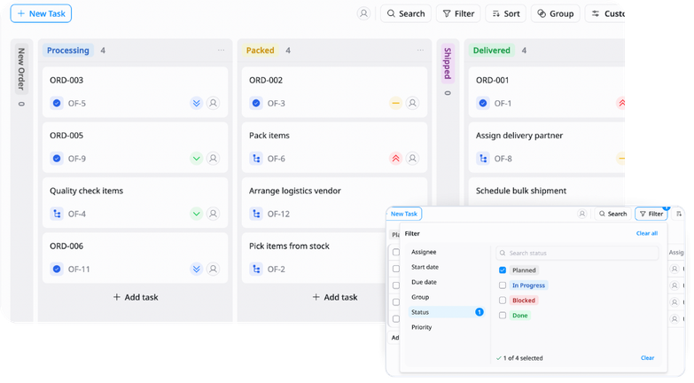Screen dimensions: 694x383
Task: Click the task type icon on OF-3
Action: pyautogui.click(x=256, y=103)
